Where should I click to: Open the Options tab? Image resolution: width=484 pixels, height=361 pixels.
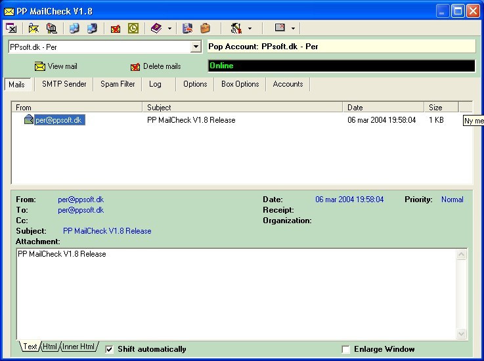[x=195, y=84]
